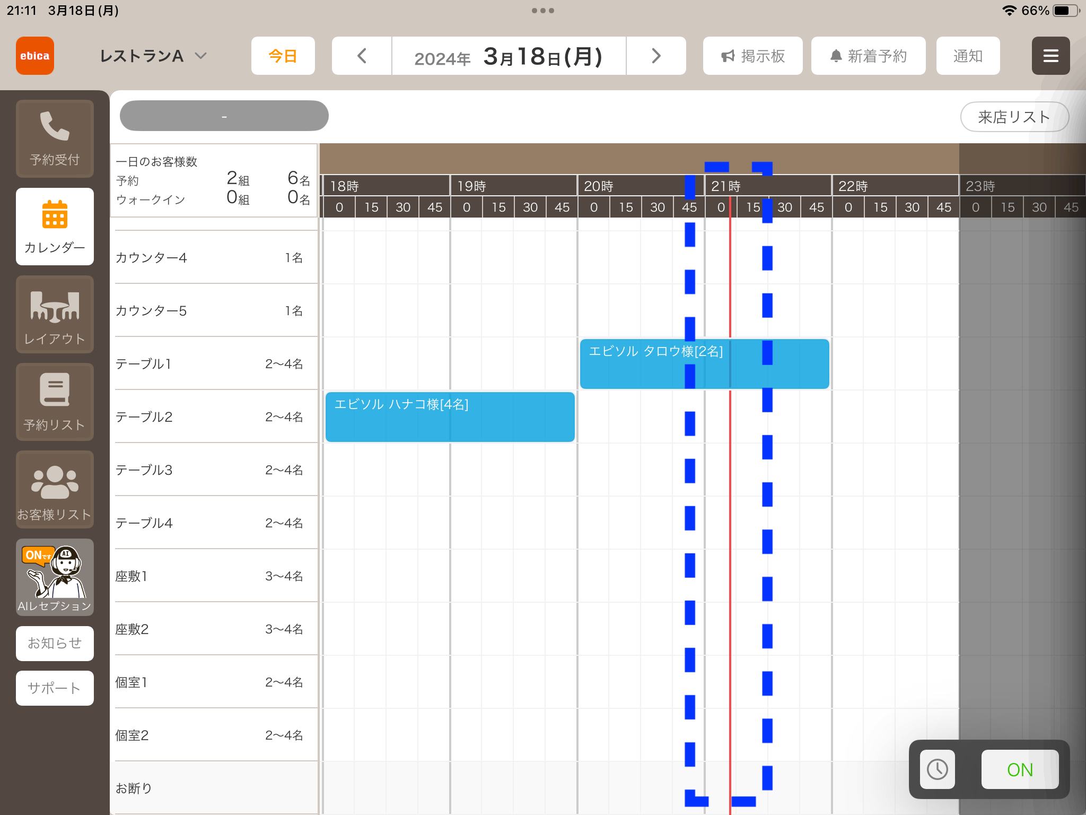Open date picker 2024年 3月18日(月)
Screen dimensions: 1086x815
509,56
